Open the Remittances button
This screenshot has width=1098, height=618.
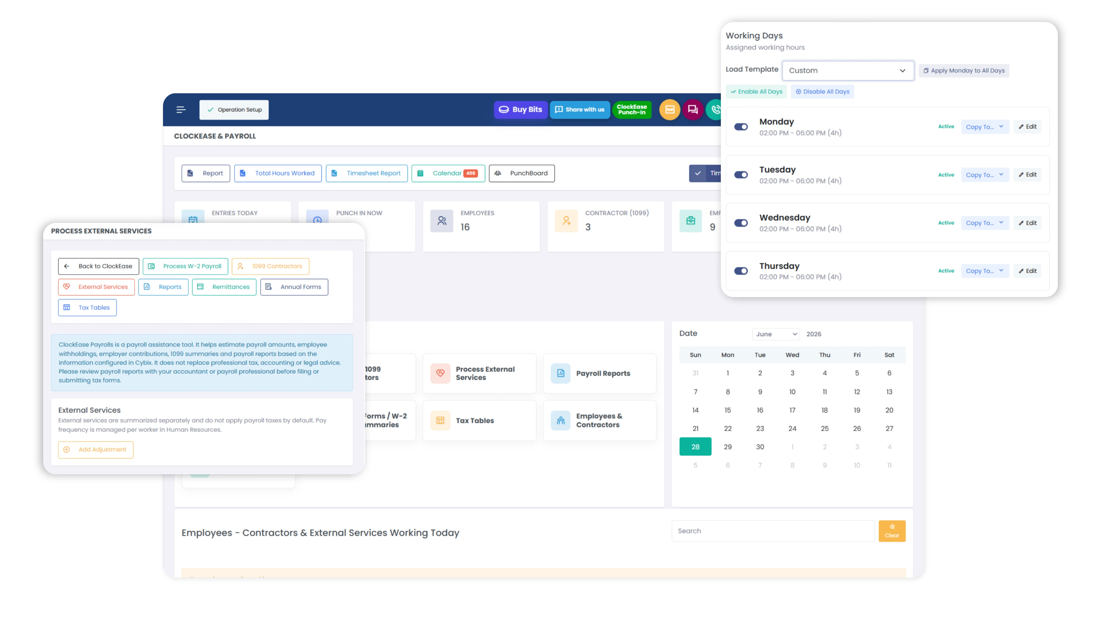tap(224, 287)
